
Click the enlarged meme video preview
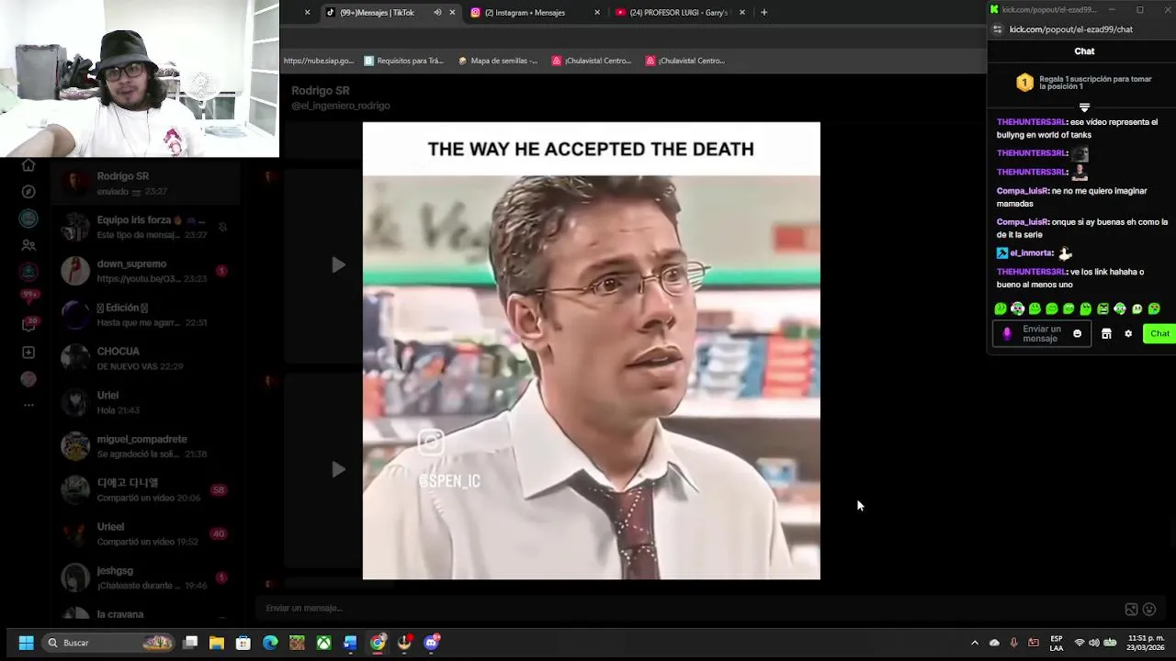click(591, 351)
